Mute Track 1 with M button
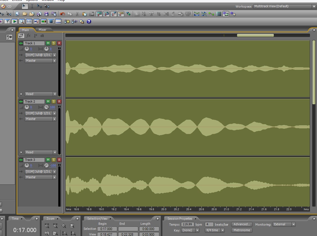The image size is (317, 236). [x=48, y=43]
